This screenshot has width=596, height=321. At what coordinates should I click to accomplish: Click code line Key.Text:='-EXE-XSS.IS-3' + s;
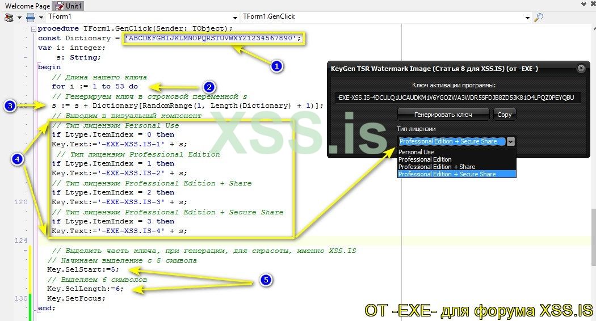click(x=119, y=202)
